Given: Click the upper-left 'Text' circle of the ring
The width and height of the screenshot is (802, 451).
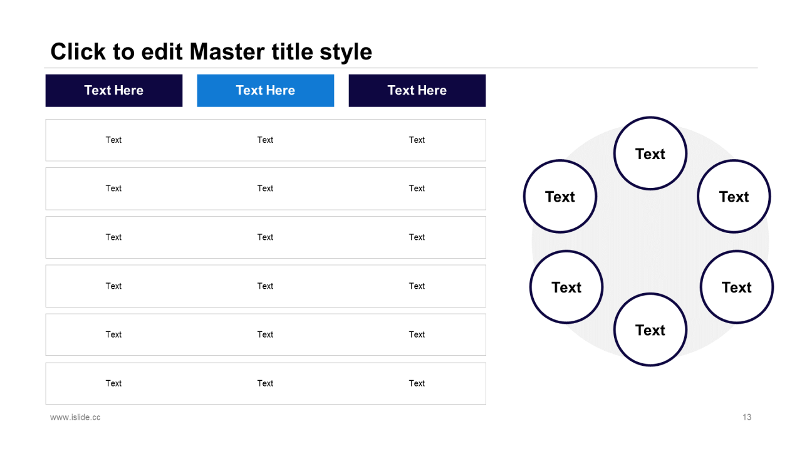Looking at the screenshot, I should click(560, 197).
